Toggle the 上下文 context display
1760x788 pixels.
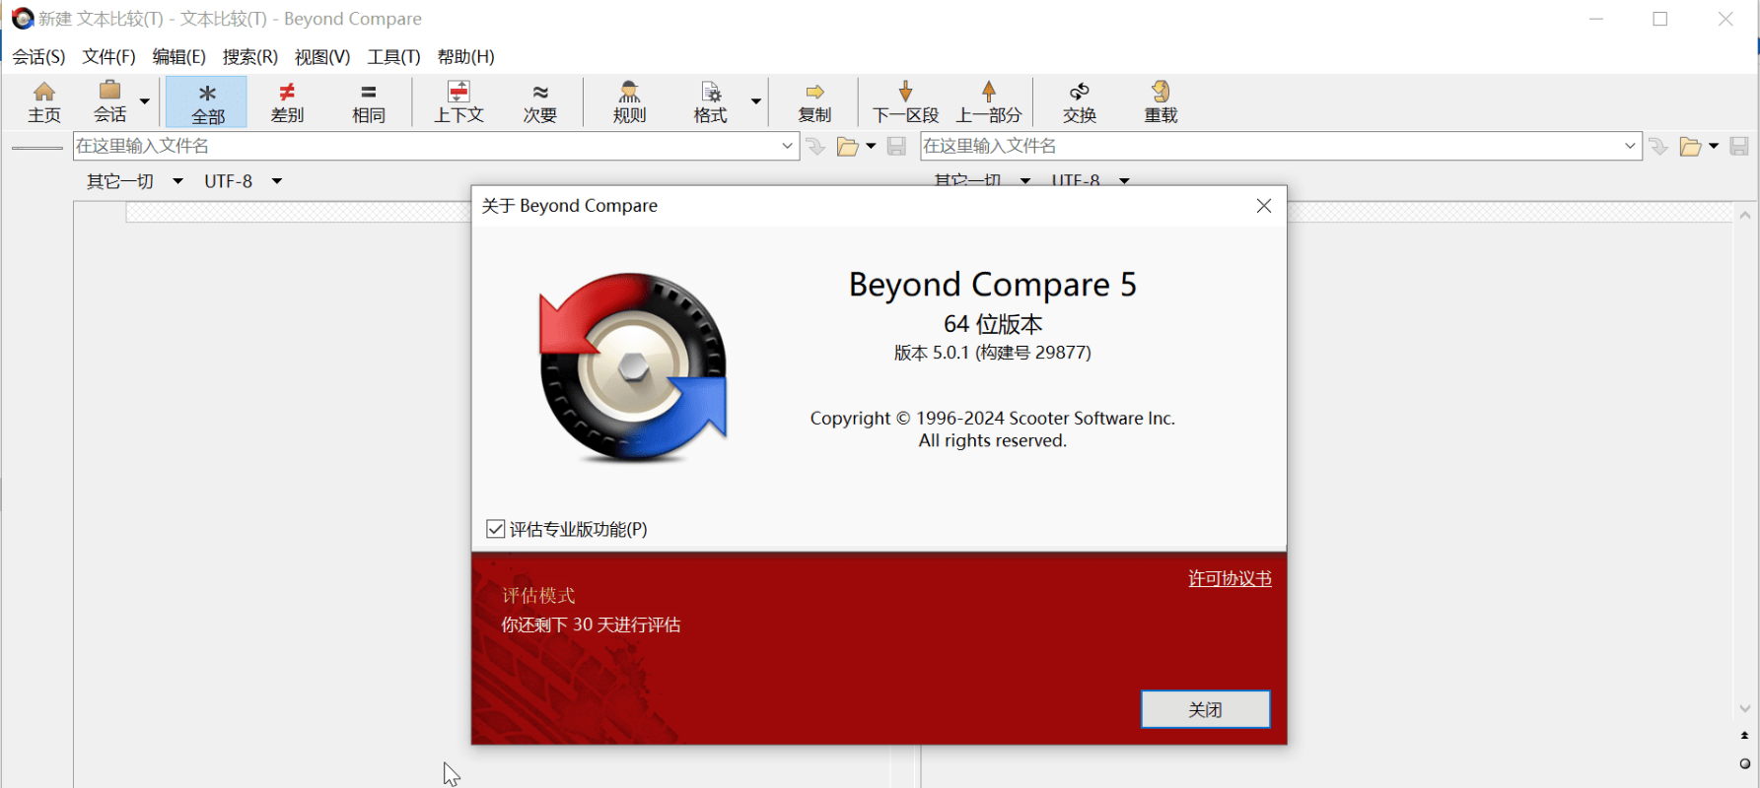tap(458, 102)
